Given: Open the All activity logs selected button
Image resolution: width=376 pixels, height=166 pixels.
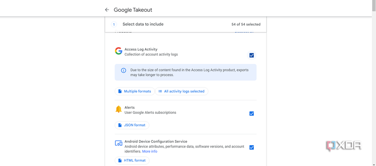Looking at the screenshot, I should pyautogui.click(x=181, y=91).
